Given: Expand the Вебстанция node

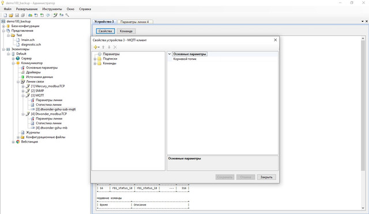Looking at the screenshot, I should click(13, 142).
